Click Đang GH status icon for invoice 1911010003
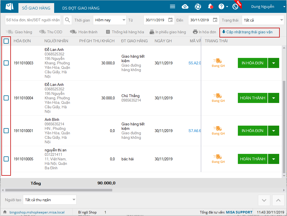Image resolution: width=287 pixels, height=216 pixels. [x=218, y=63]
